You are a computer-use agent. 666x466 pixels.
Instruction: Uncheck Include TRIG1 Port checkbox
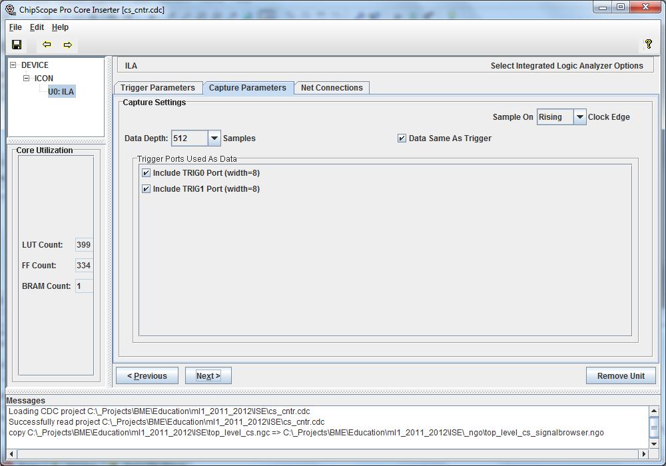[146, 189]
